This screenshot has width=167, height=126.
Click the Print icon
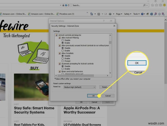[x=110, y=14]
